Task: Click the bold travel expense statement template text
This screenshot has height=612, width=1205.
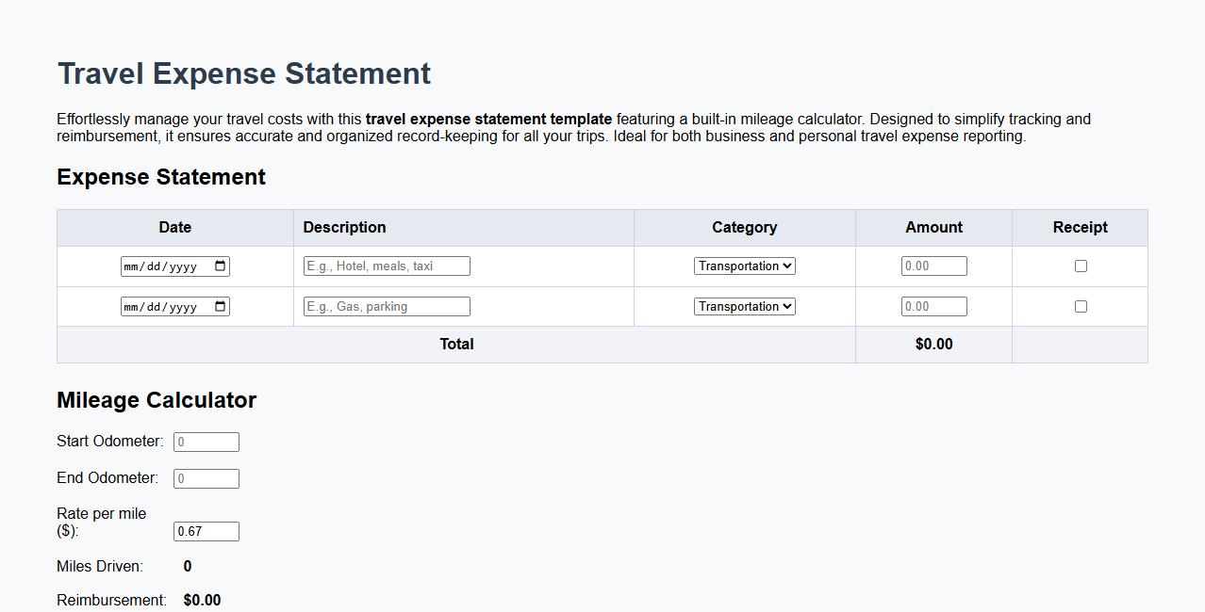Action: pyautogui.click(x=488, y=119)
